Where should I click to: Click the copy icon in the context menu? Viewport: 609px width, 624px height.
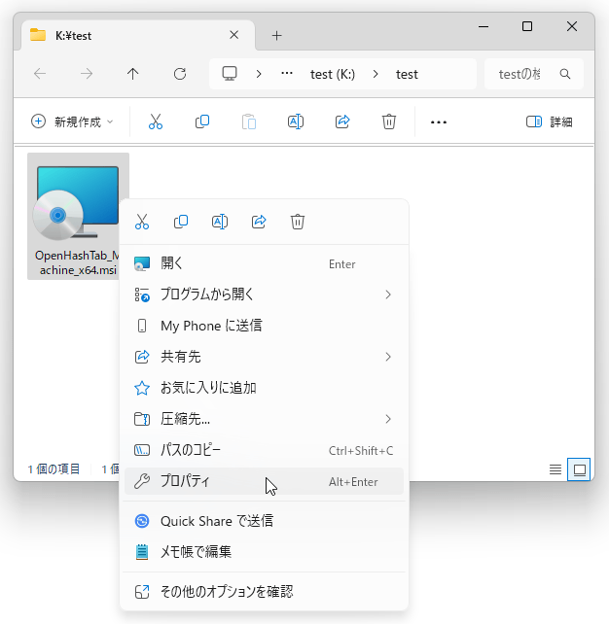coord(181,222)
